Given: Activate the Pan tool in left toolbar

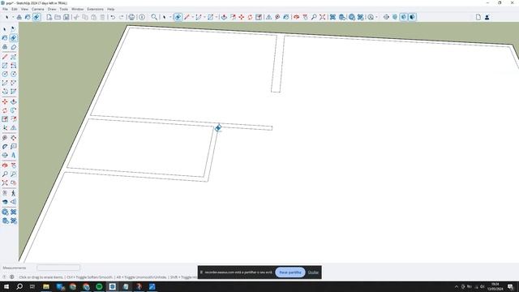Looking at the screenshot, I should click(13, 165).
